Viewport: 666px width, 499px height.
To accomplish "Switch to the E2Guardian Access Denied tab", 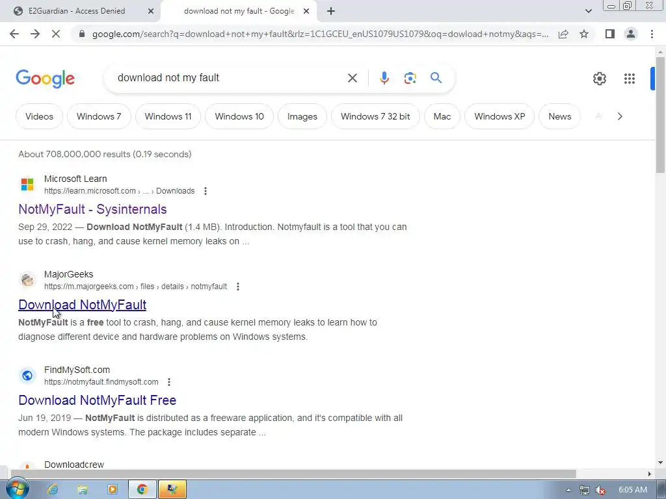I will 77,11.
